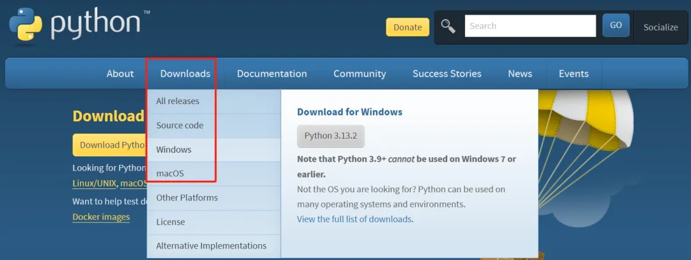
Task: Open the Downloads menu
Action: pyautogui.click(x=185, y=73)
